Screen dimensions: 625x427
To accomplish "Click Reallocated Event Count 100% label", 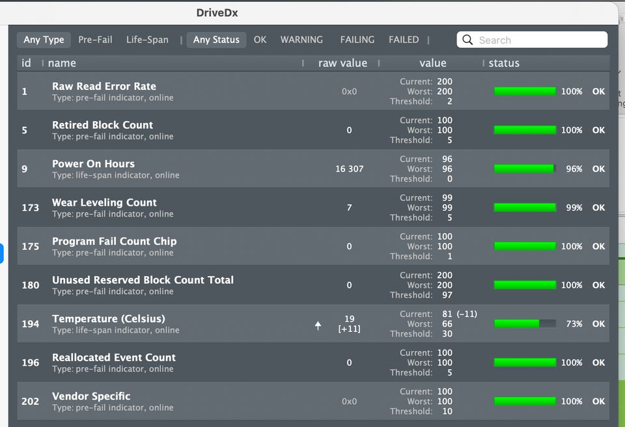I will coord(572,363).
